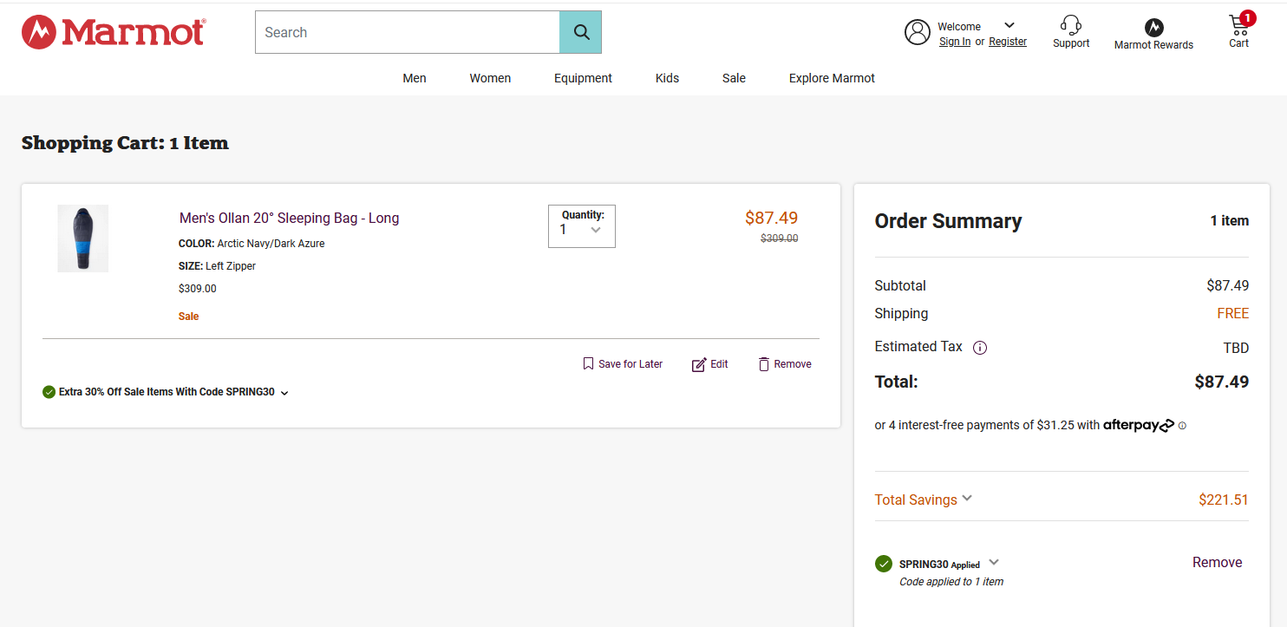Open the Marmot Rewards icon

tap(1153, 28)
